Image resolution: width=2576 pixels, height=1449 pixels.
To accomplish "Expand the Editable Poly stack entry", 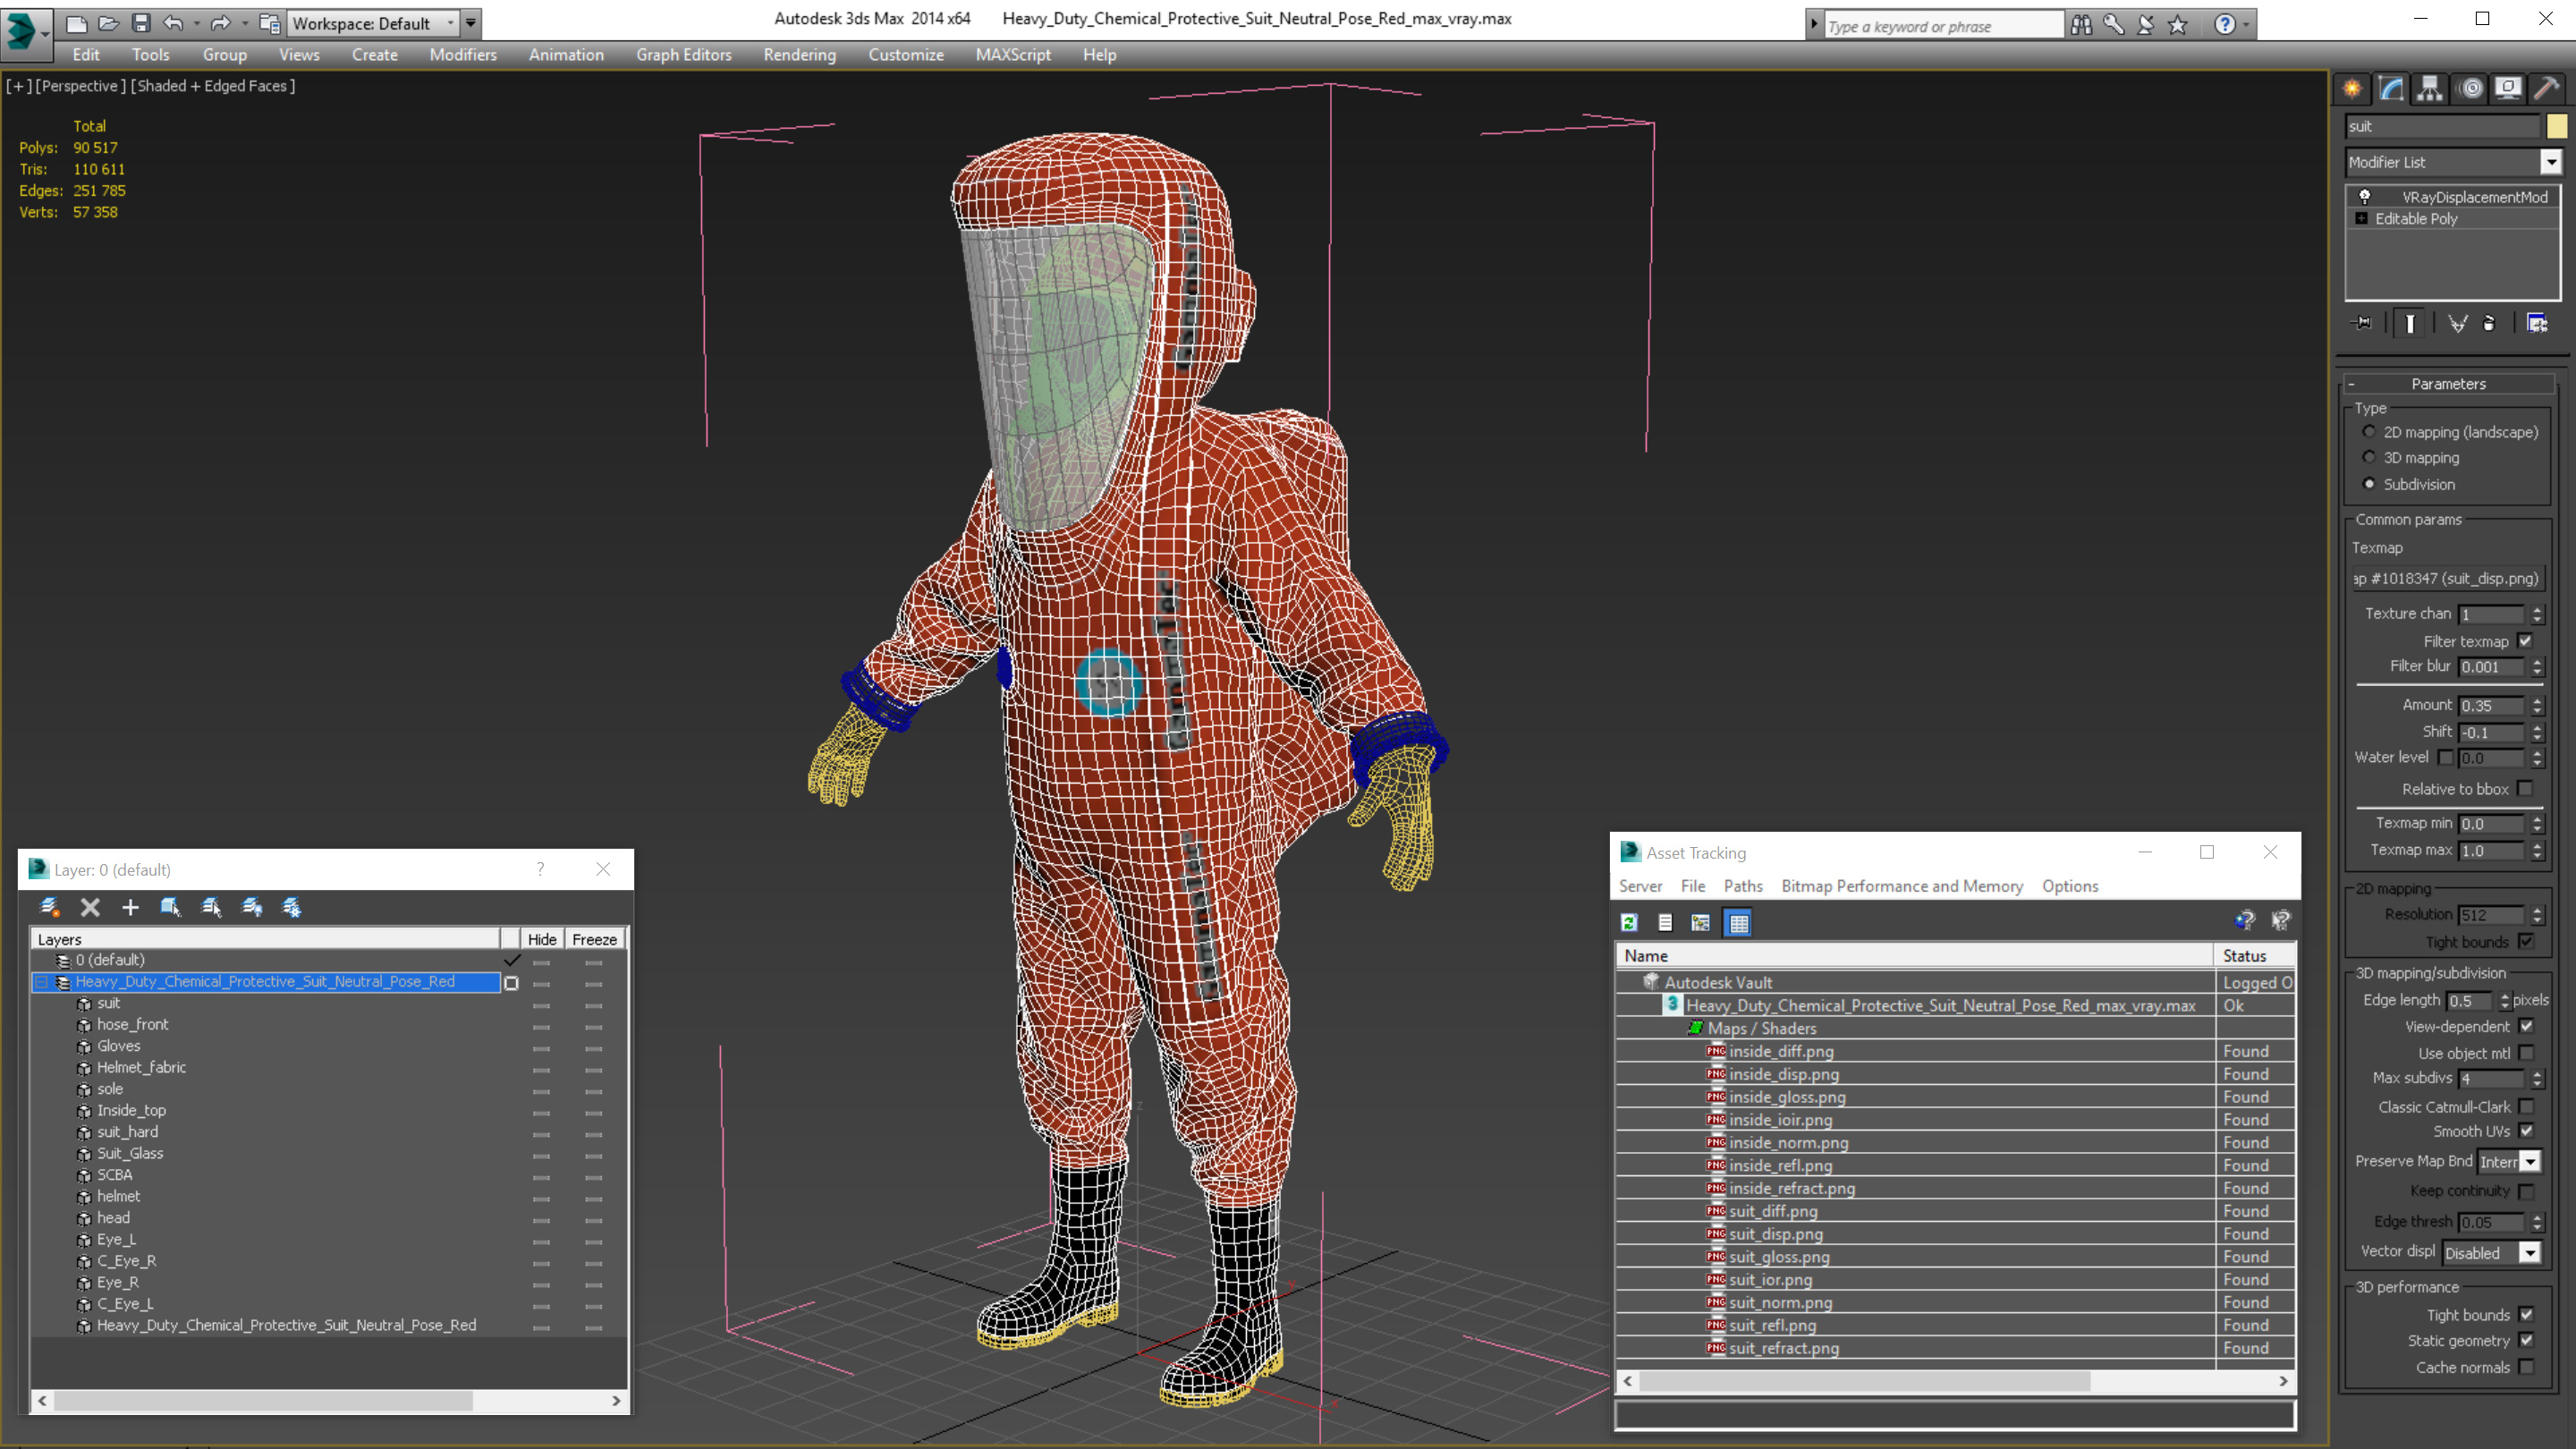I will (x=2362, y=218).
